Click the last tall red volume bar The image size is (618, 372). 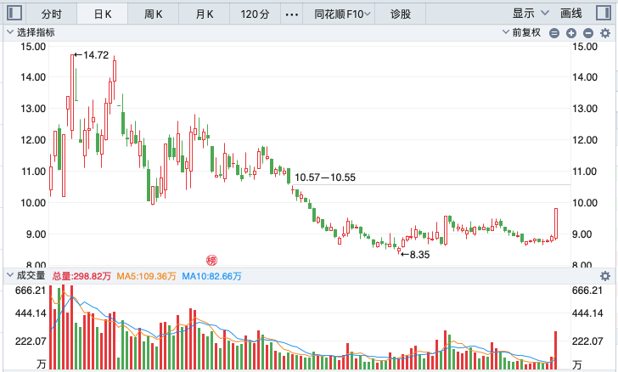(x=556, y=350)
